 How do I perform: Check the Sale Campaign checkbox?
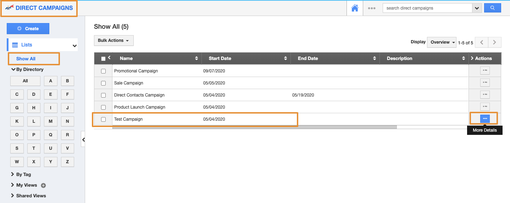[103, 83]
